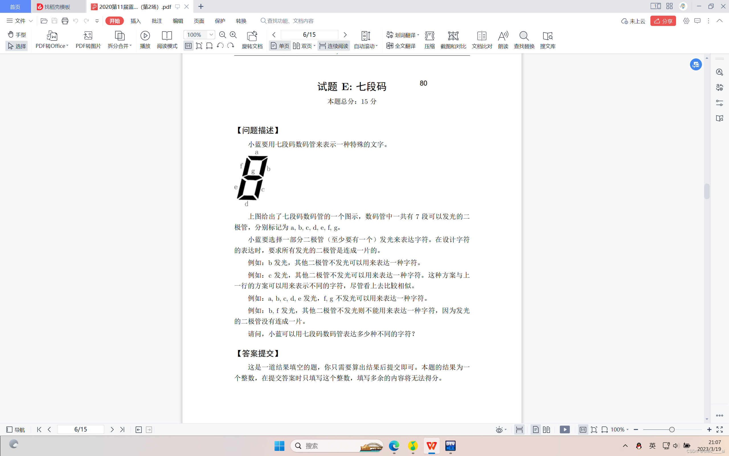
Task: Click the bottom-right zoom slider handle
Action: [x=671, y=429]
